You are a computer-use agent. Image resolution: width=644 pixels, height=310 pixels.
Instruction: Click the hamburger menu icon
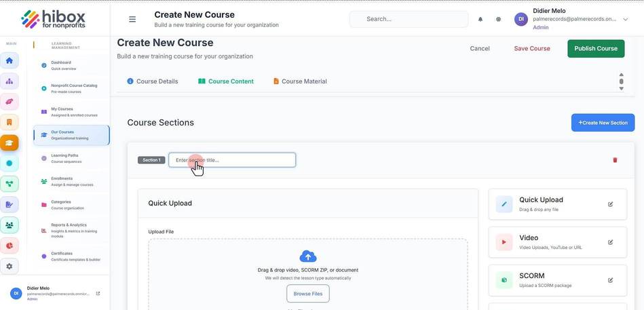[x=132, y=19]
